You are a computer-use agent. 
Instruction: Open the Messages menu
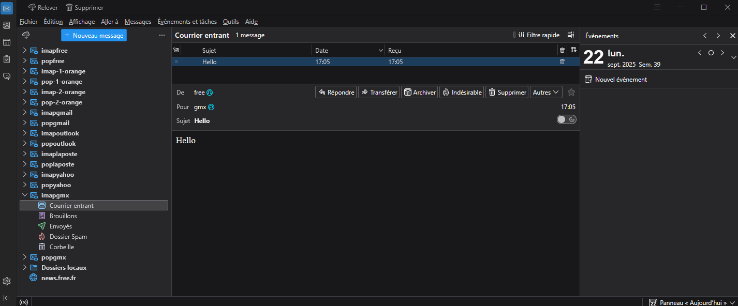coord(138,22)
